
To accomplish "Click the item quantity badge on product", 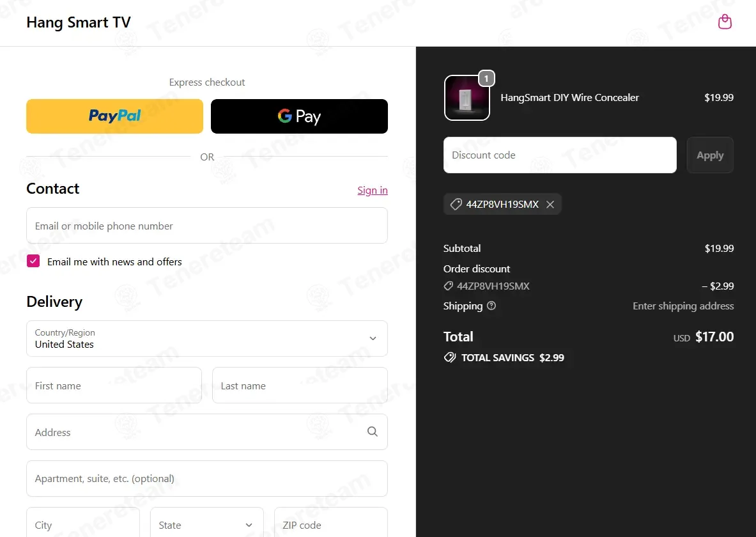I will pyautogui.click(x=486, y=79).
